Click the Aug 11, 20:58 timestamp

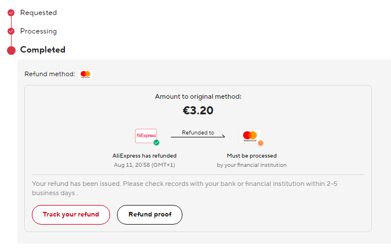coord(144,165)
